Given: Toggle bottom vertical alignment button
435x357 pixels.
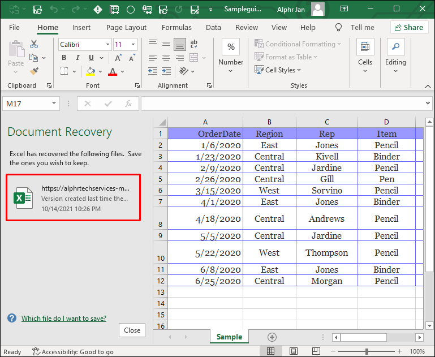Looking at the screenshot, I should click(x=179, y=44).
